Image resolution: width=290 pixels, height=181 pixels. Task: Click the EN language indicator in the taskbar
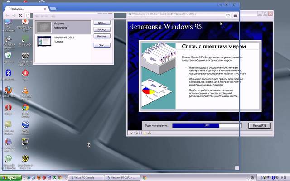[x=252, y=178]
